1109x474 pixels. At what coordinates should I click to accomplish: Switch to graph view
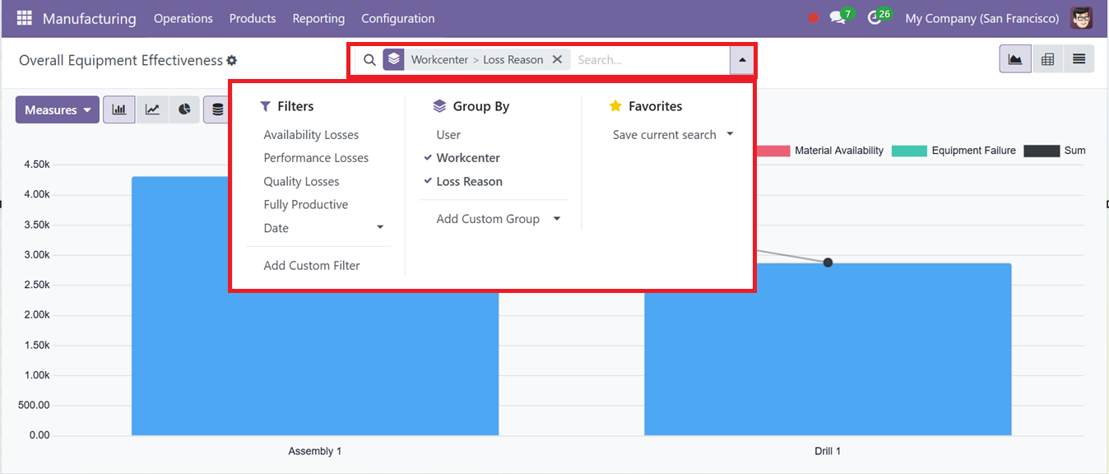[1015, 59]
